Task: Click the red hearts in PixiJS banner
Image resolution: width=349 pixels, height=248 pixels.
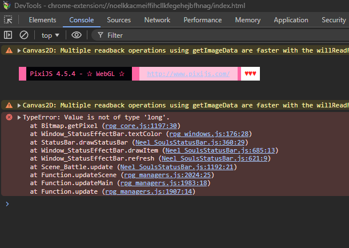Action: click(250, 74)
